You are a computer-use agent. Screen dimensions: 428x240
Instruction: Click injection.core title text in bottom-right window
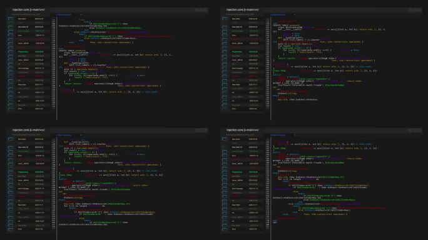(x=242, y=130)
